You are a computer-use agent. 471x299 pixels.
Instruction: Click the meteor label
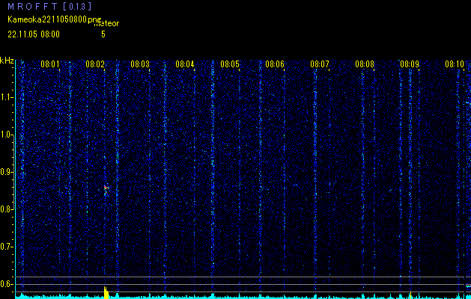[x=106, y=24]
